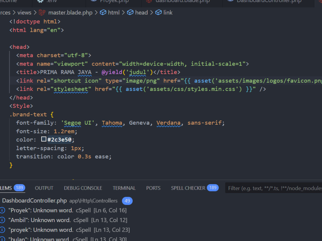Click the underlined word Verdana

(x=168, y=123)
